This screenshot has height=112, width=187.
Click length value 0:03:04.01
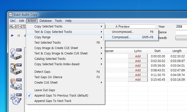[x=178, y=65]
